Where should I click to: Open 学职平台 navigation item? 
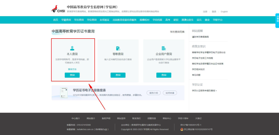click(x=218, y=20)
